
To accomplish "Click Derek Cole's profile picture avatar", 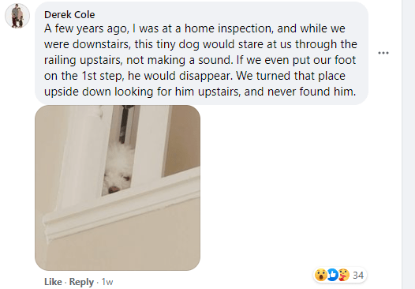I will [x=17, y=16].
